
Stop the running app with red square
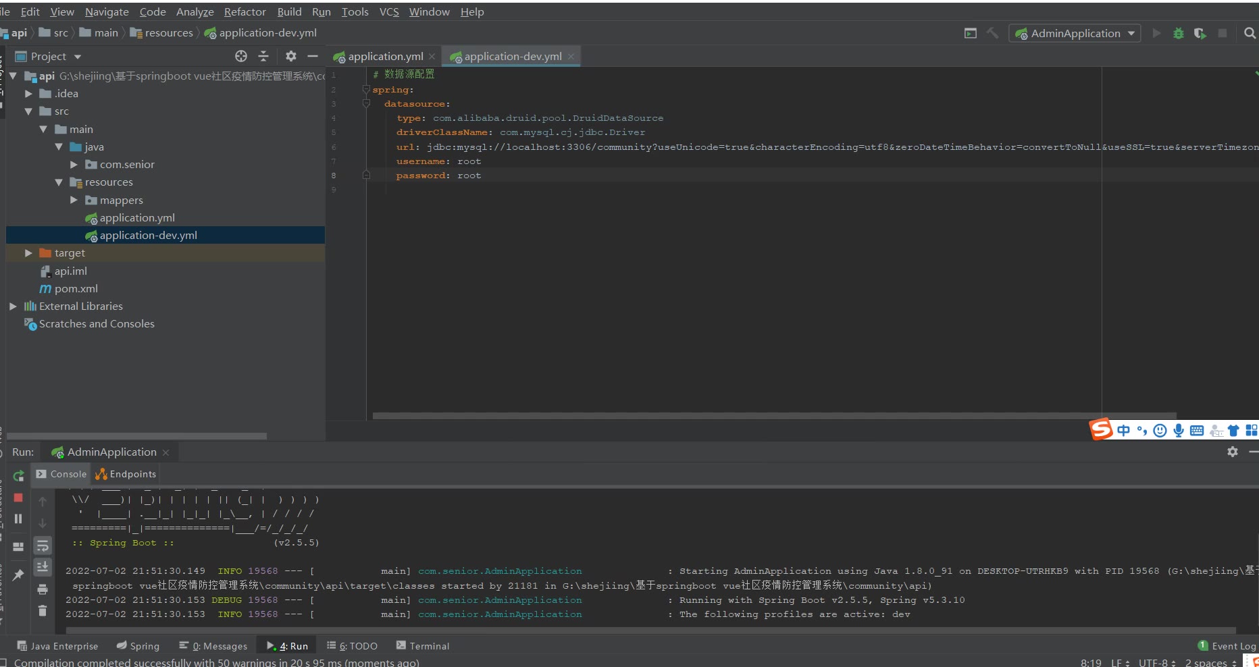(19, 498)
